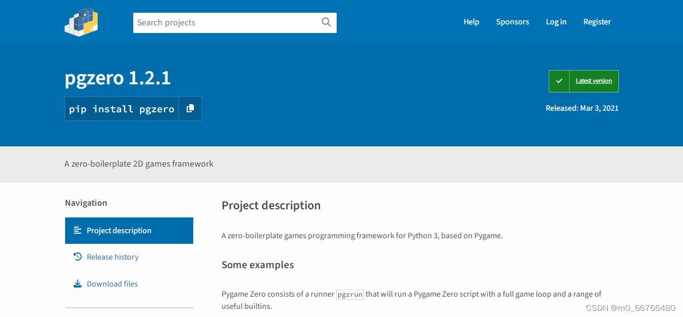Open the Sponsors page
Screen dimensions: 683x317
(x=513, y=22)
